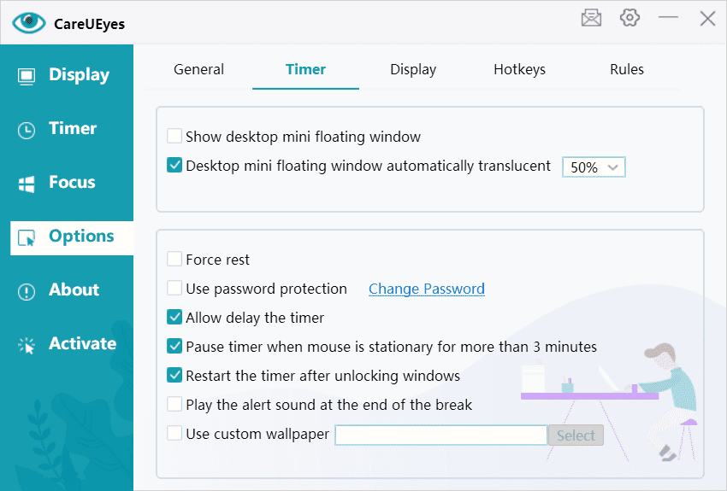
Task: Open the Timer clock icon in sidebar
Action: click(x=27, y=130)
